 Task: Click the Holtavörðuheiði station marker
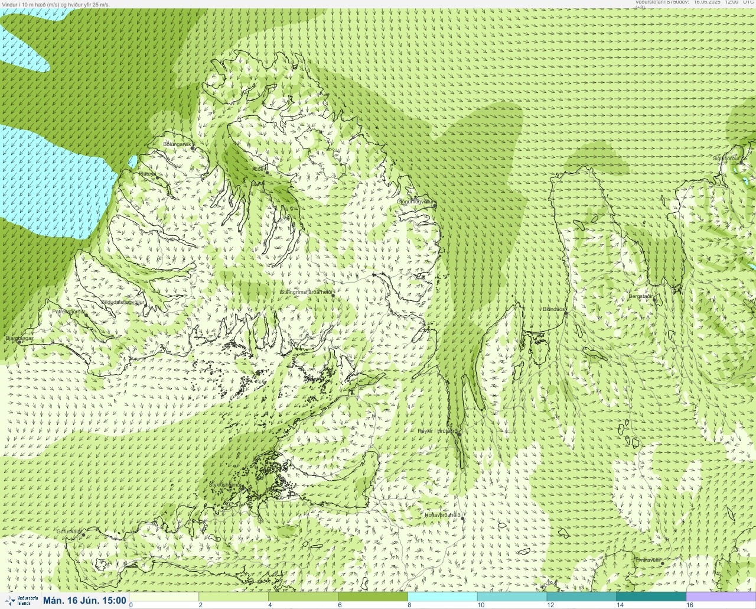coord(463,519)
